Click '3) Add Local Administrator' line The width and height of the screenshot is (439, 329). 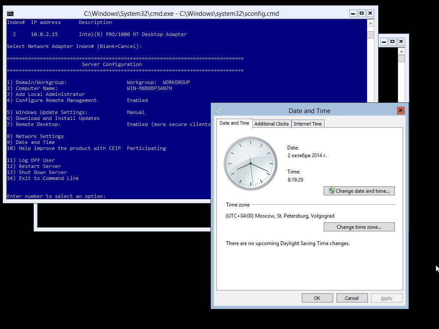tap(45, 94)
